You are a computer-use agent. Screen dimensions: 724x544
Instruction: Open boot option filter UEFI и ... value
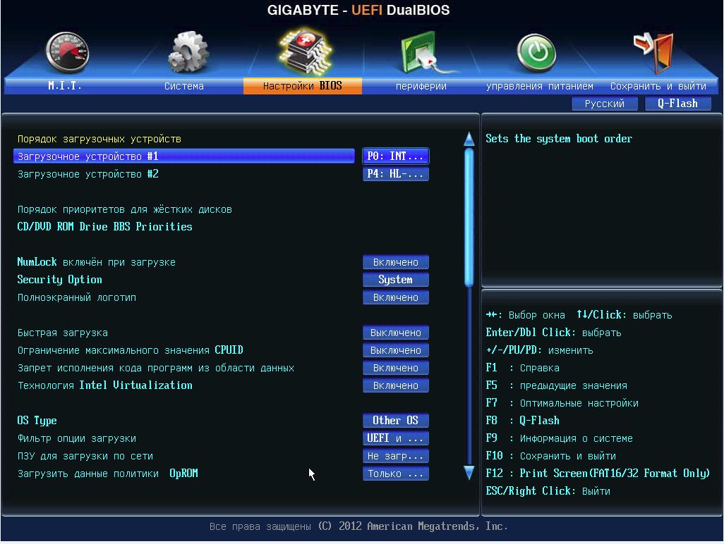coord(396,438)
